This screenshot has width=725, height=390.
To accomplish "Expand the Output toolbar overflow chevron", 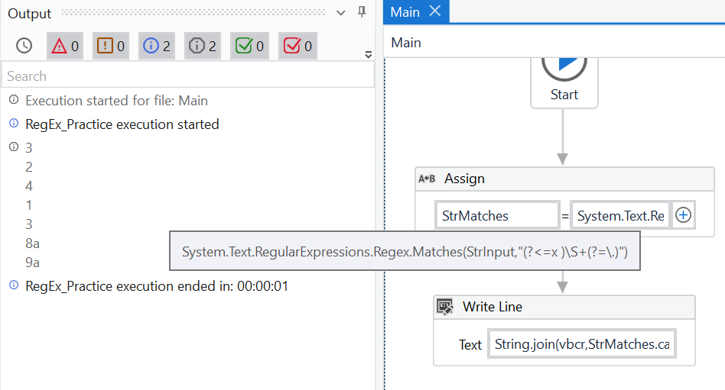I will click(368, 55).
